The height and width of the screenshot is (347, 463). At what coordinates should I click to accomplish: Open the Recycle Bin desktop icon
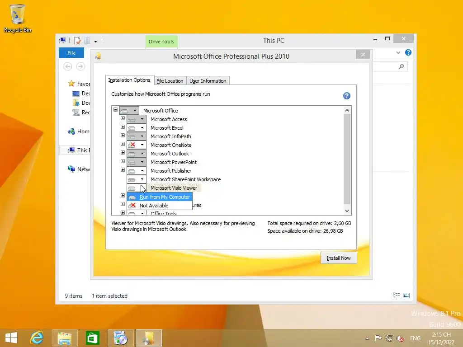click(18, 18)
